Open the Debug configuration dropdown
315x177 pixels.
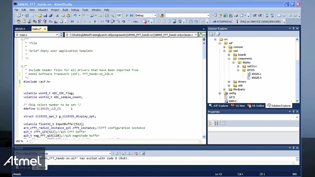[155, 15]
